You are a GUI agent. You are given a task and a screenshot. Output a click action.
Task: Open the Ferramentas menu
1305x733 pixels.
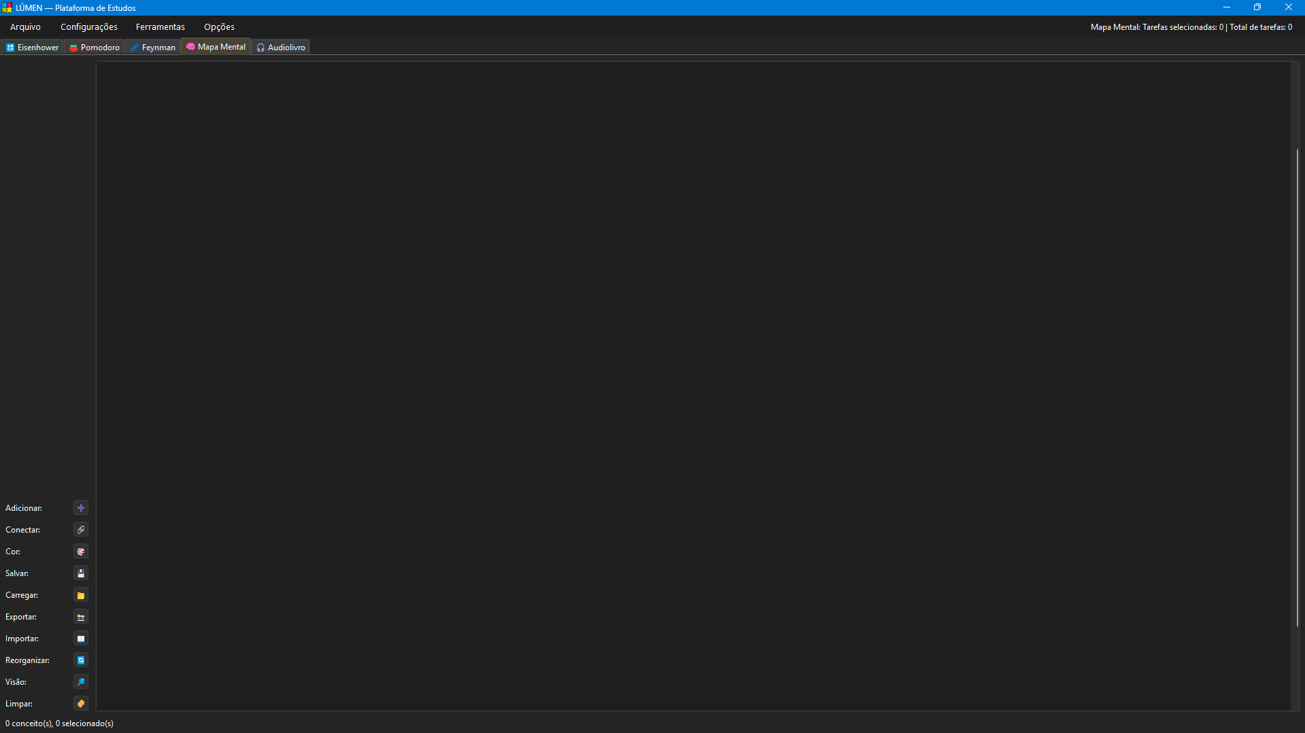tap(160, 27)
